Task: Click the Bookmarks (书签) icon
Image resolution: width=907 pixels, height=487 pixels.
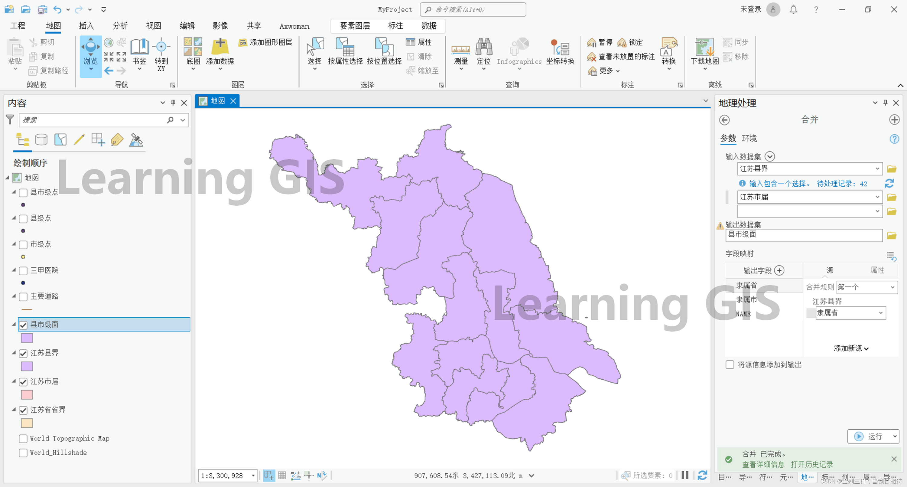Action: (139, 47)
